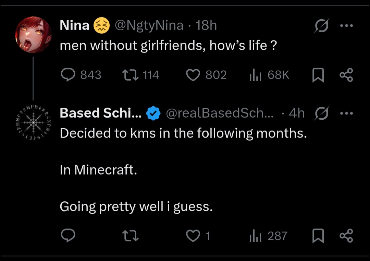Bookmark the Based Schi... reply
370x261 pixels.
pyautogui.click(x=318, y=236)
